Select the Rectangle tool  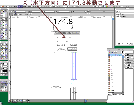(6, 19)
